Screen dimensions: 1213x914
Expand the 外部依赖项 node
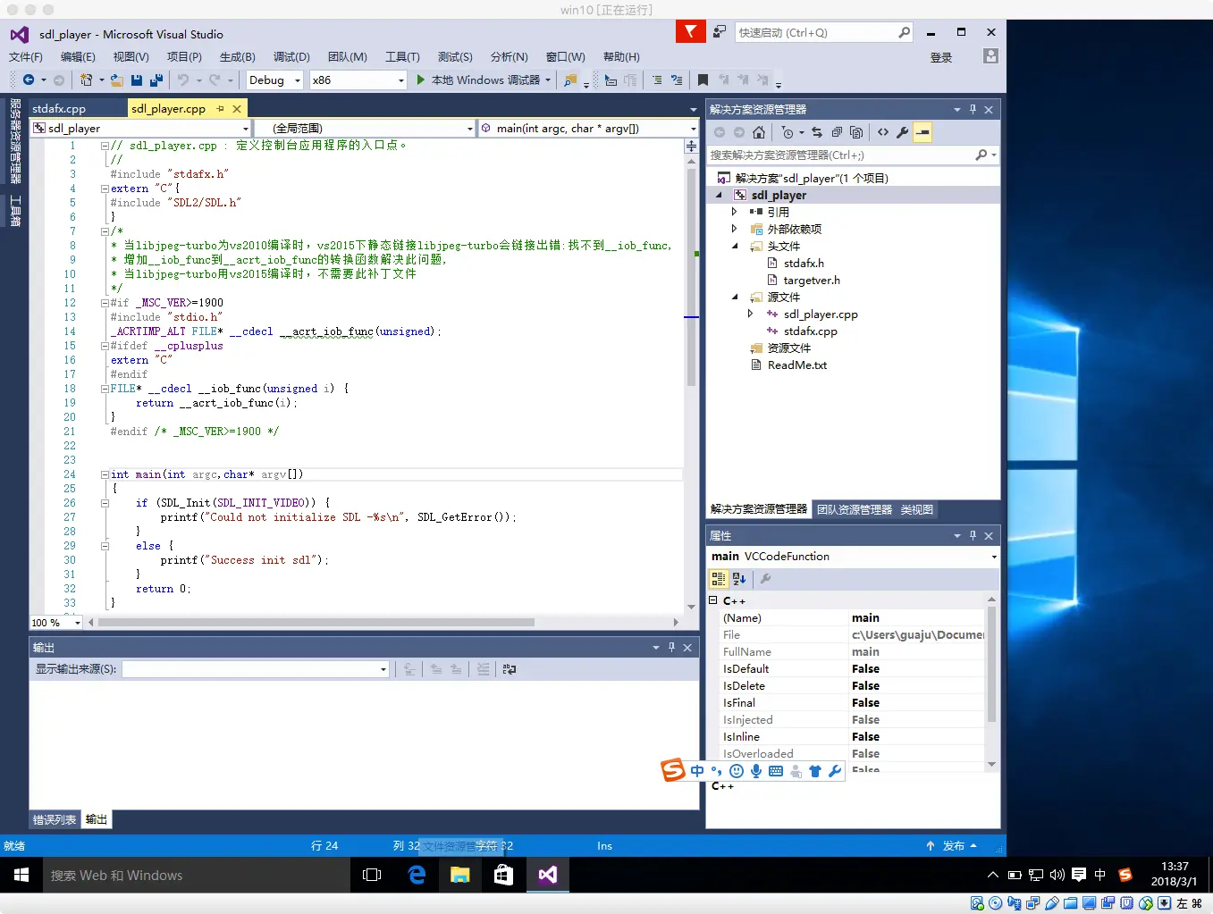(734, 229)
